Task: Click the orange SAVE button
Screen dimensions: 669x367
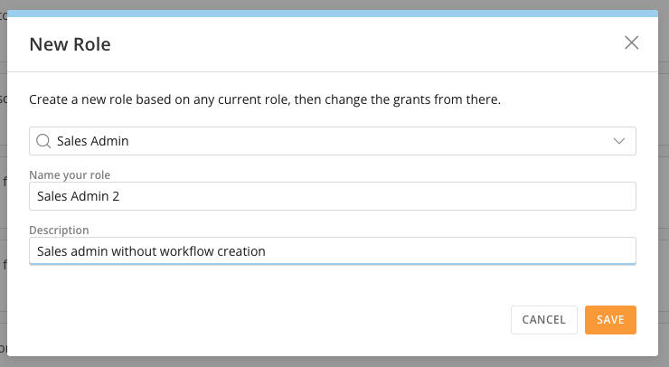Action: coord(610,320)
